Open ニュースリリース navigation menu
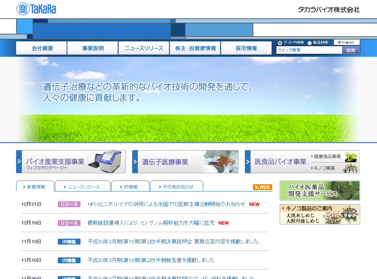This screenshot has height=279, width=377. 144,48
